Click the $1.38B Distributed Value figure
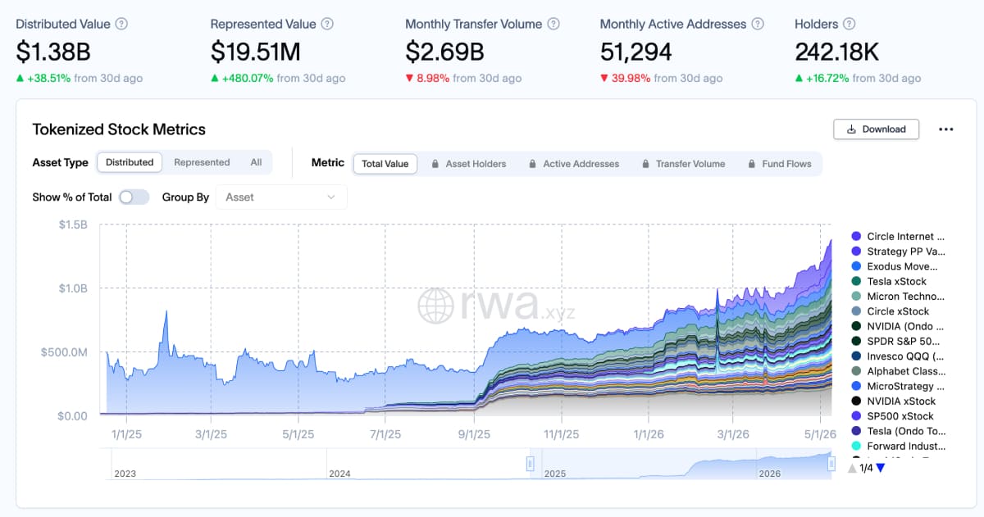Image resolution: width=984 pixels, height=517 pixels. coord(53,52)
